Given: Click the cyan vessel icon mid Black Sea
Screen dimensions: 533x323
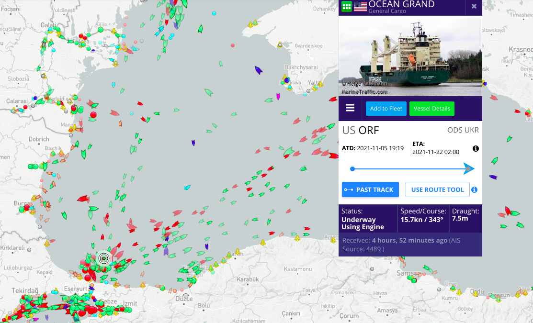Looking at the screenshot, I should [x=187, y=187].
